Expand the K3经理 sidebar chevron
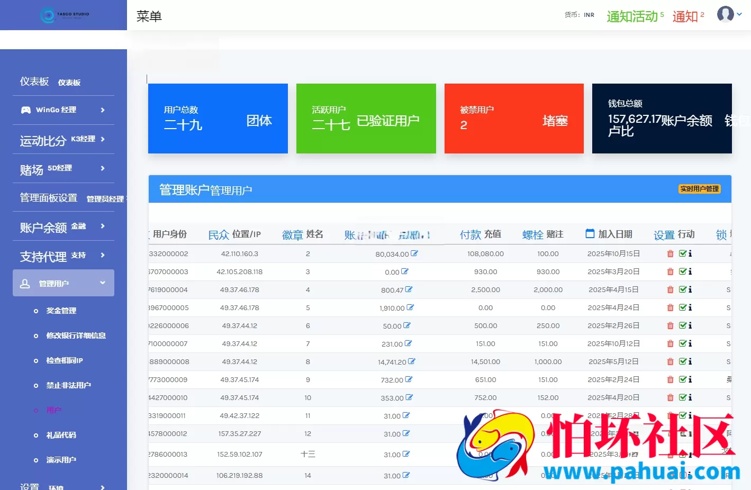The height and width of the screenshot is (490, 751). tap(103, 139)
